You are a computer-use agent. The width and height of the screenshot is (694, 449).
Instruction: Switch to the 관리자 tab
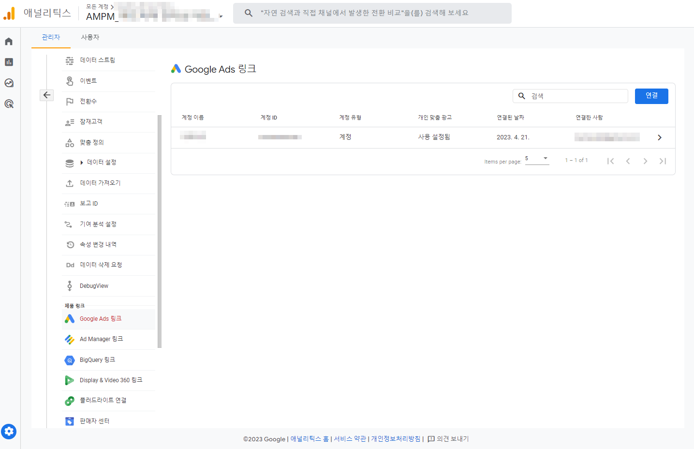51,37
